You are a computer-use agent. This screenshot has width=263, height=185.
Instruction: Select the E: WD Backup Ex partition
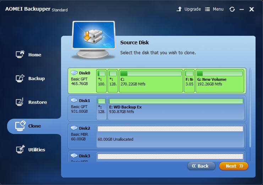pyautogui.click(x=176, y=108)
